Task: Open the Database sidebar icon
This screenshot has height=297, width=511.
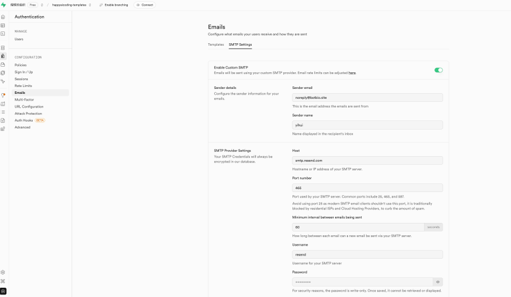Action: coord(3,48)
